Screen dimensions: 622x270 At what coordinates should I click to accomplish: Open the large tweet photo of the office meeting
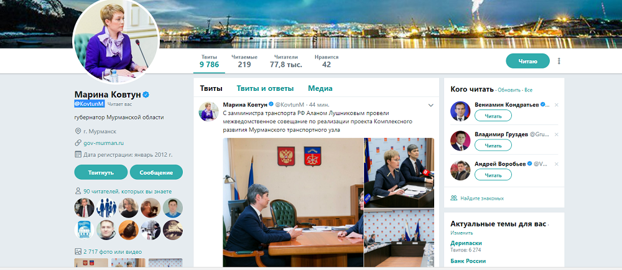pyautogui.click(x=293, y=202)
